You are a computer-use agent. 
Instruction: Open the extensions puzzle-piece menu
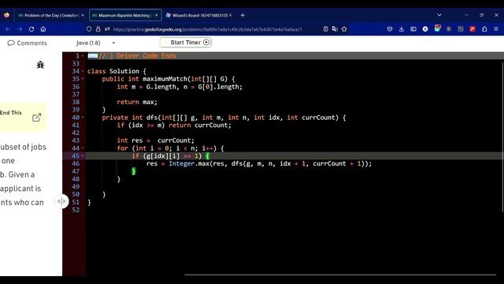pyautogui.click(x=484, y=29)
